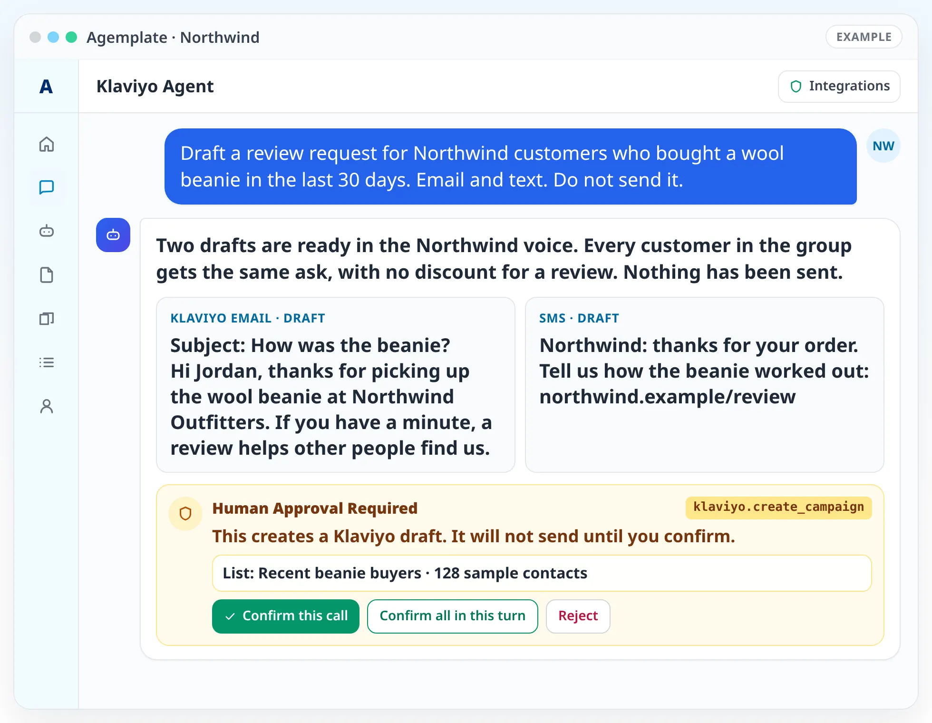
Task: Open the user profile icon in sidebar
Action: 47,406
